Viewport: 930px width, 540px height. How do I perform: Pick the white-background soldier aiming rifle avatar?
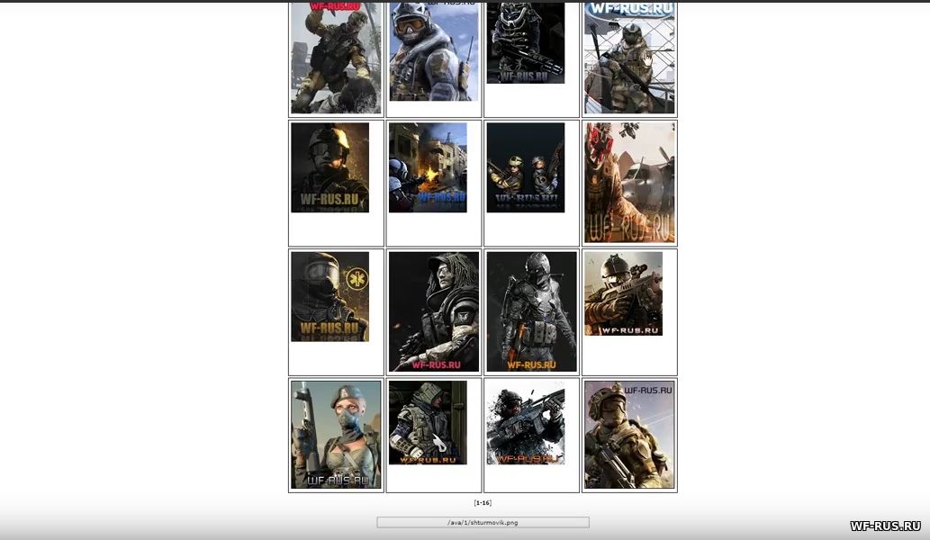tap(526, 422)
